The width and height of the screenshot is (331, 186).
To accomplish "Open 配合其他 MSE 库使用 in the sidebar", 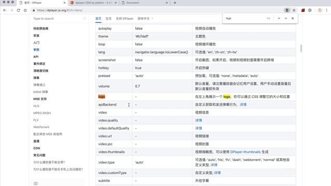I will [48, 134].
